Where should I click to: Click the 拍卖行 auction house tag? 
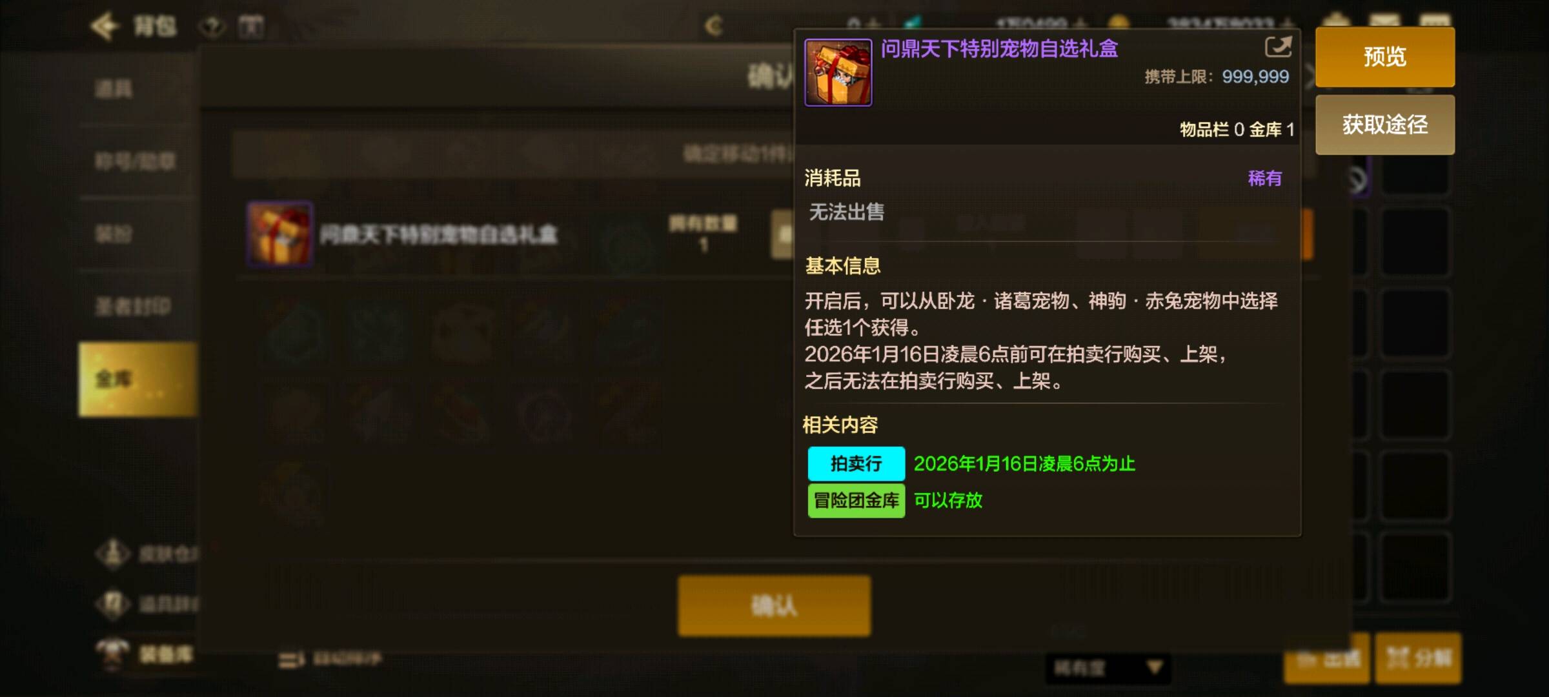[x=856, y=463]
